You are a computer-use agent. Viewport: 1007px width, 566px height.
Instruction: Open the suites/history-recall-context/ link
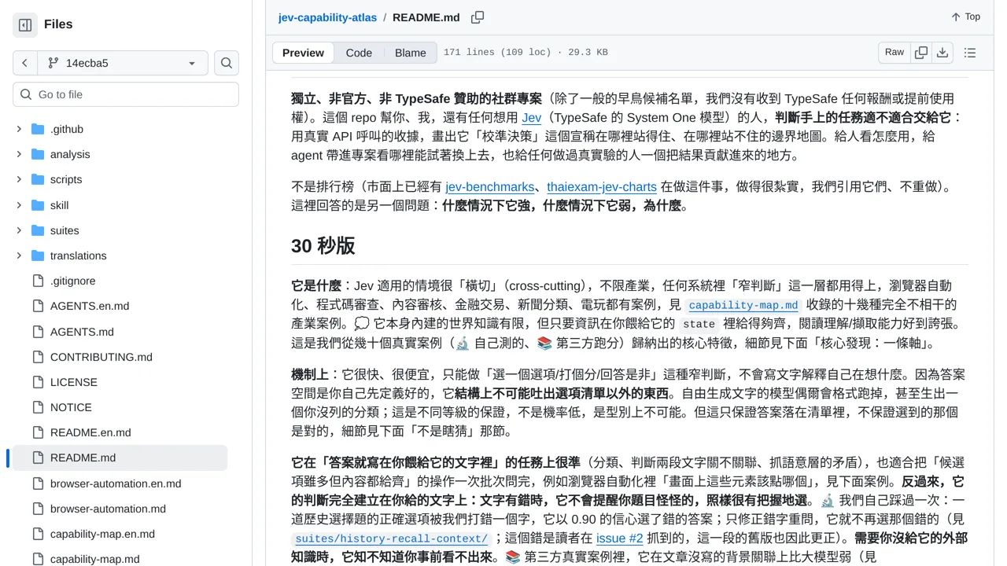coord(391,538)
